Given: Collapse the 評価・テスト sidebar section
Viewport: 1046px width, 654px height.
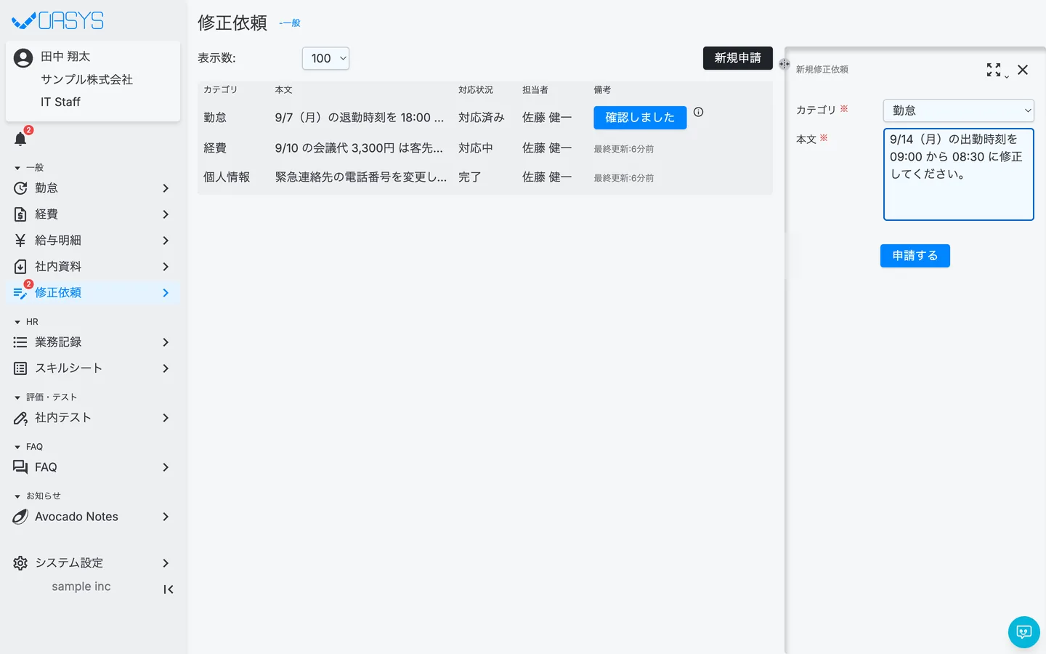Looking at the screenshot, I should click(45, 397).
